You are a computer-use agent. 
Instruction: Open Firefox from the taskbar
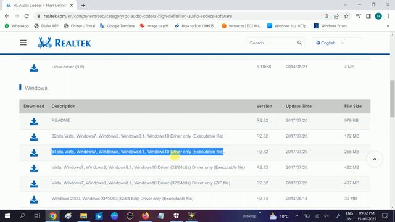146,216
